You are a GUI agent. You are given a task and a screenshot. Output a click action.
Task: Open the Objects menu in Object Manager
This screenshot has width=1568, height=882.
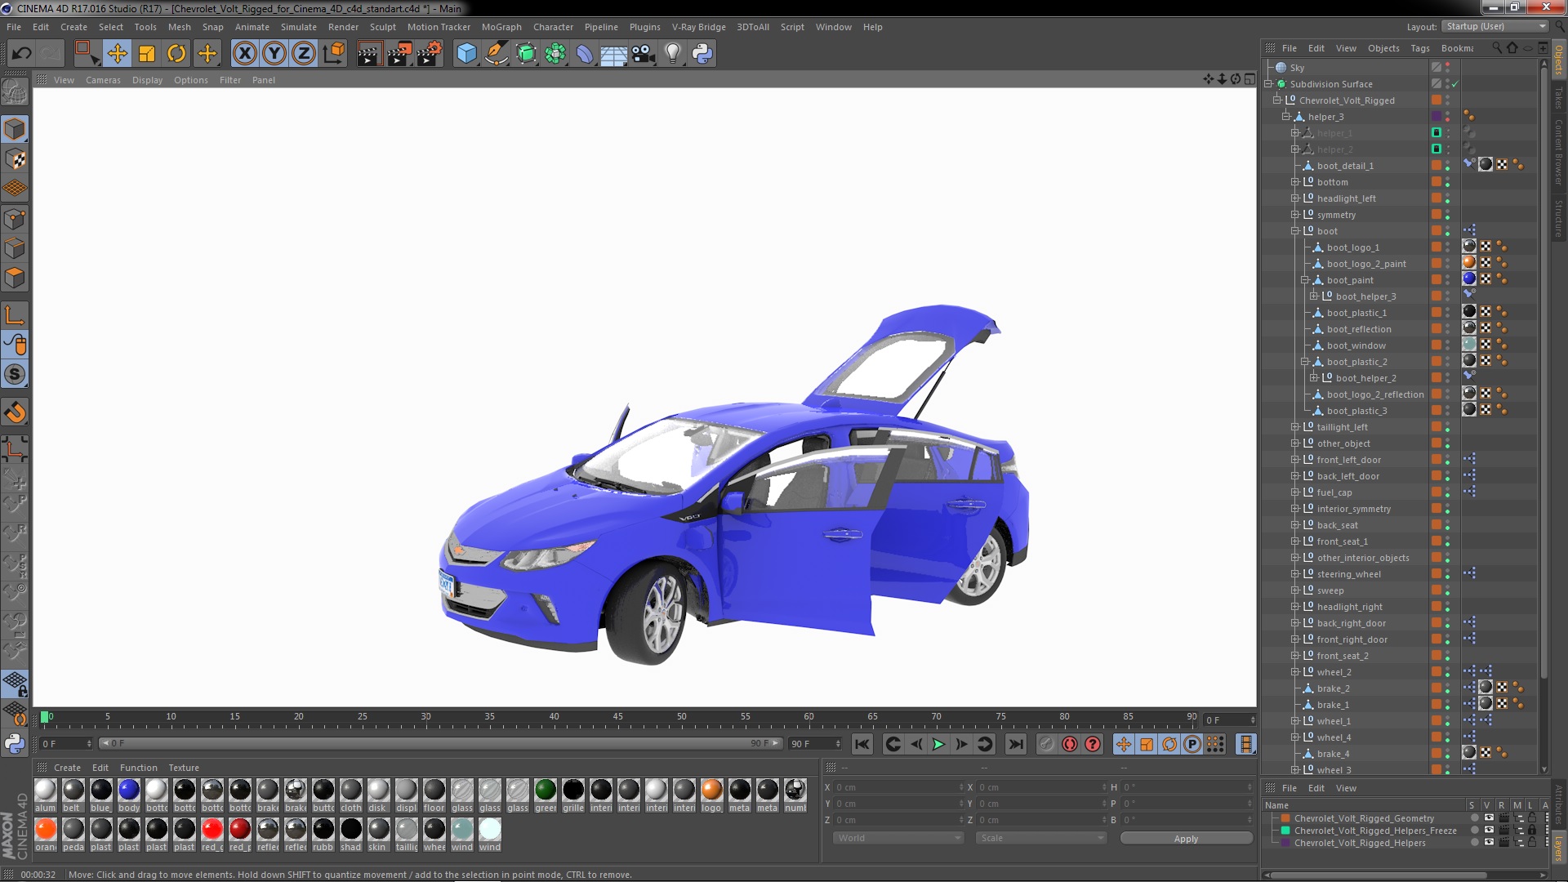(1383, 48)
